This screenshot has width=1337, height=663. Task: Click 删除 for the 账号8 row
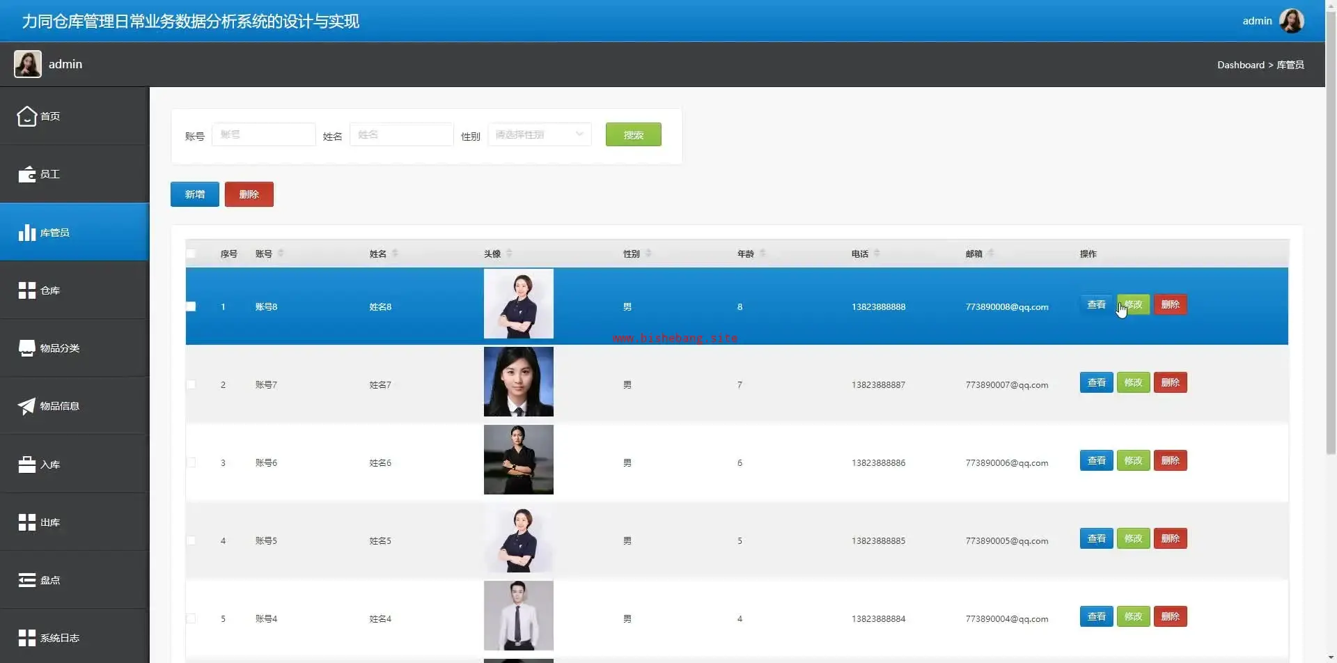(x=1171, y=304)
